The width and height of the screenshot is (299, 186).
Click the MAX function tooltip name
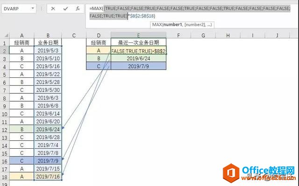tap(157, 25)
